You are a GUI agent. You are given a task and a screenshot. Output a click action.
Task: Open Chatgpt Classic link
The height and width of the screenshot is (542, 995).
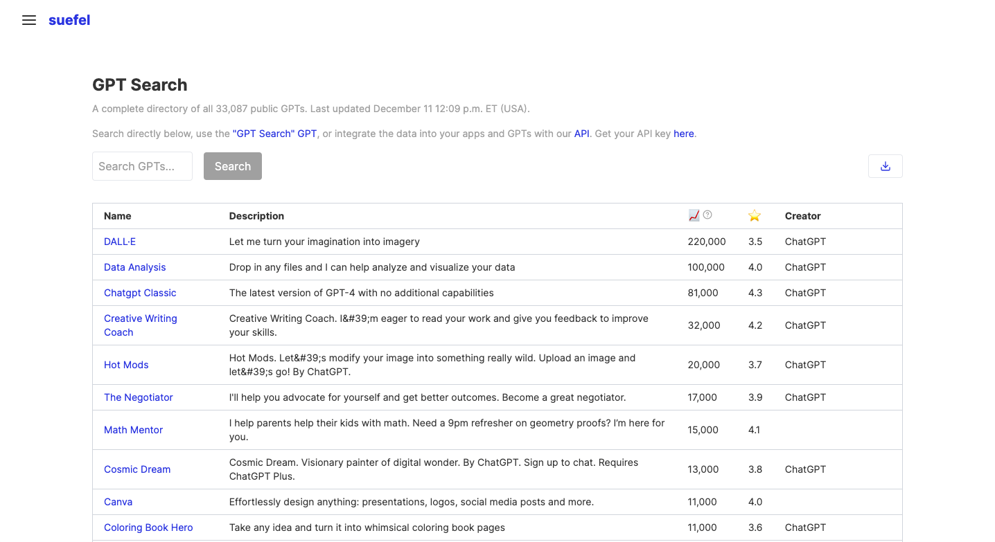click(140, 293)
